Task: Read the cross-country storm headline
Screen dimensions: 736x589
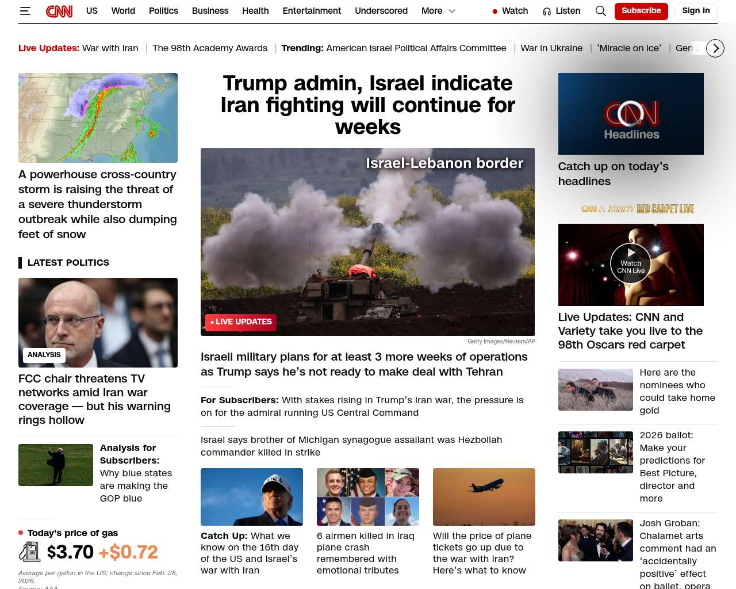Action: click(x=98, y=204)
